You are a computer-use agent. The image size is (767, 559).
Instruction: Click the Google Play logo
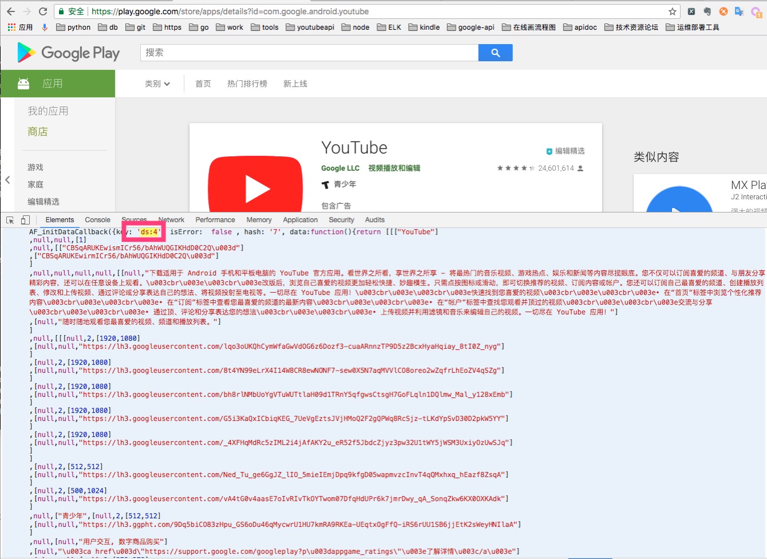(x=69, y=53)
